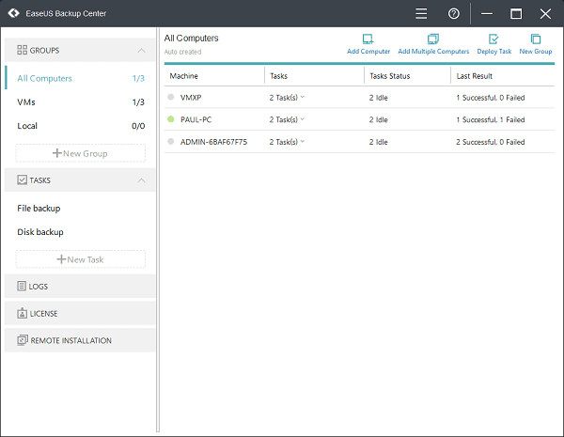
Task: Select the VMs group
Action: 80,101
